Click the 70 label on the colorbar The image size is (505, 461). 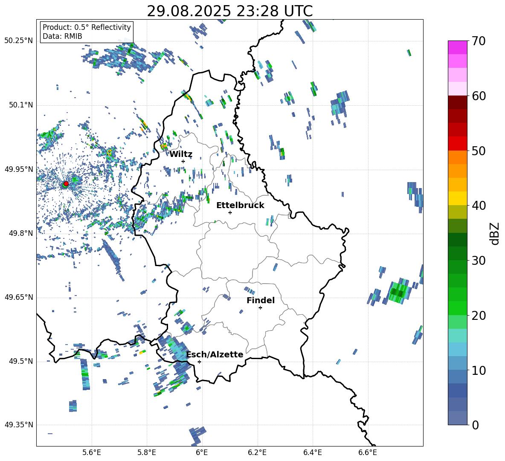(478, 41)
